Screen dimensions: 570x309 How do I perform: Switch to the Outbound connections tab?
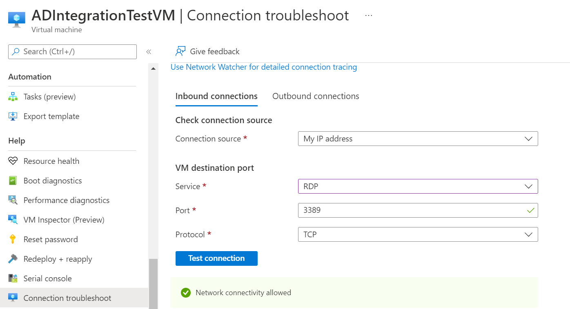point(316,96)
